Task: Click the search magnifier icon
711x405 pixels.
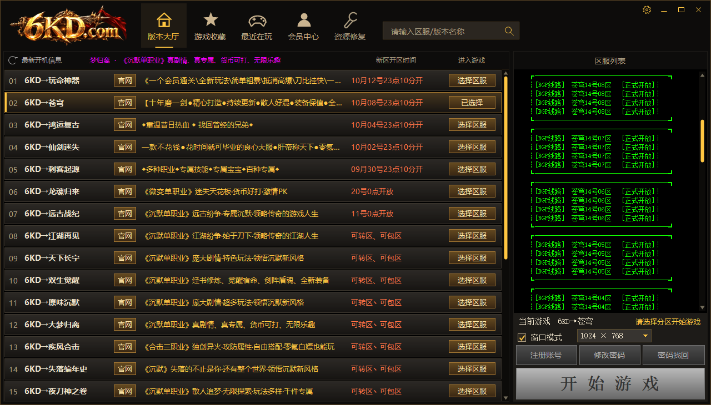Action: coord(509,31)
